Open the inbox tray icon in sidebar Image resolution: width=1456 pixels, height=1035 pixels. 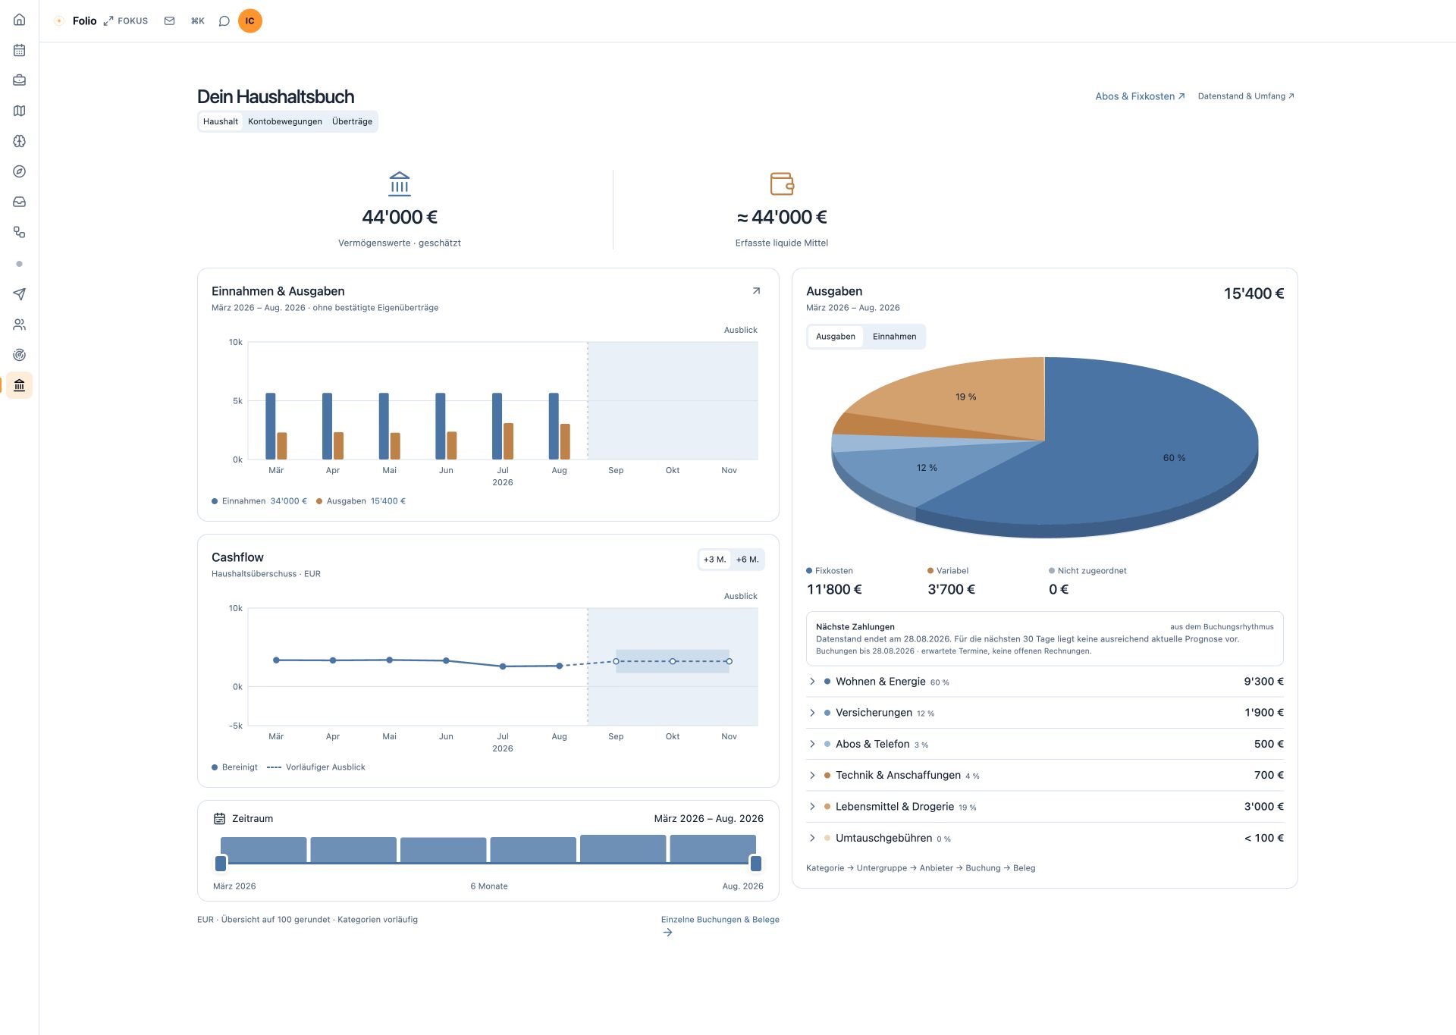click(x=20, y=202)
